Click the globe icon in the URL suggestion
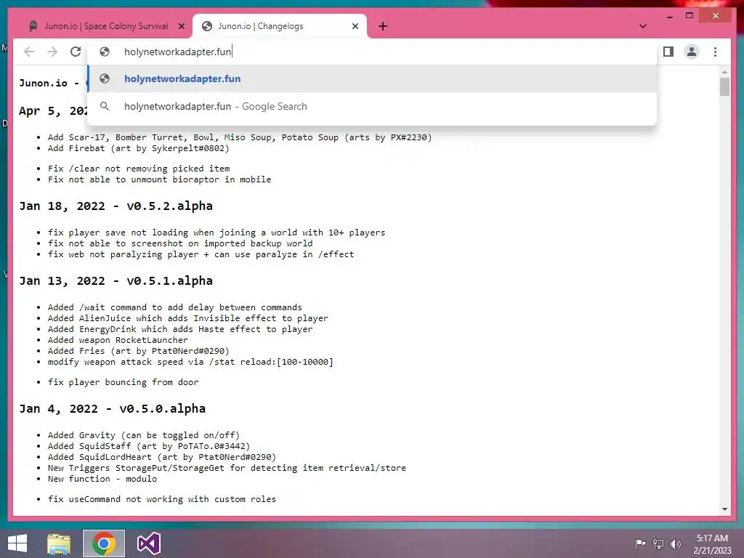The image size is (744, 558). pyautogui.click(x=105, y=78)
